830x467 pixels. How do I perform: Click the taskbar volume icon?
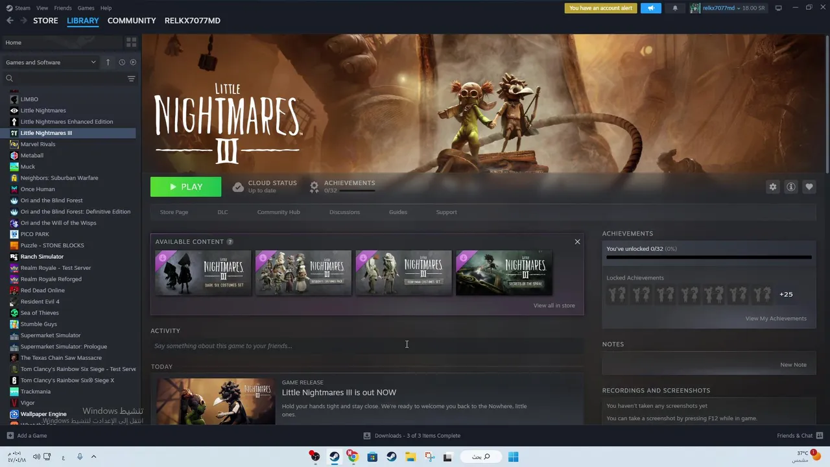[36, 457]
